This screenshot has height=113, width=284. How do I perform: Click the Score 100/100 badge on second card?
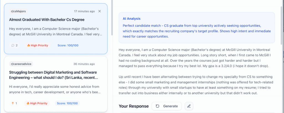(x=67, y=103)
